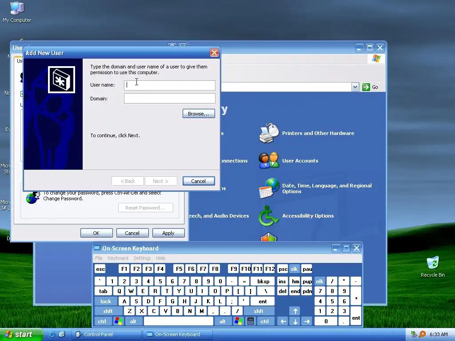Toggle the left alt key
This screenshot has height=341, width=455.
click(133, 321)
